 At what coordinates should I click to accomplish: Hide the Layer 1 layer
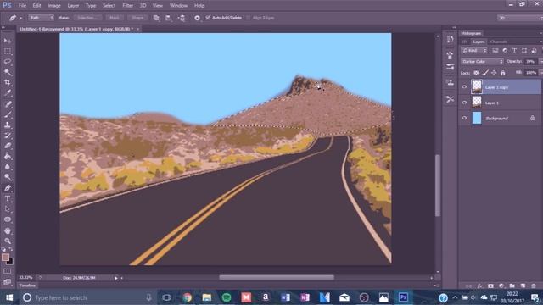click(x=464, y=103)
